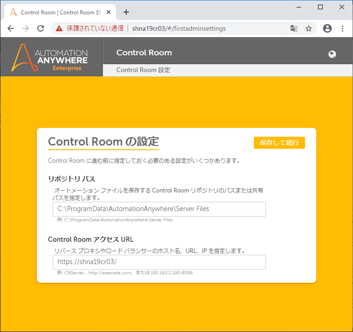Click the Control Room の設定 heading

(103, 142)
